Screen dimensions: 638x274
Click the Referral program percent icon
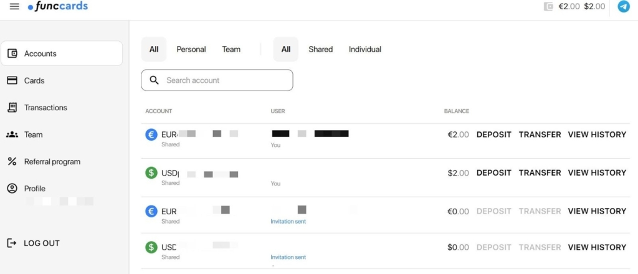12,161
